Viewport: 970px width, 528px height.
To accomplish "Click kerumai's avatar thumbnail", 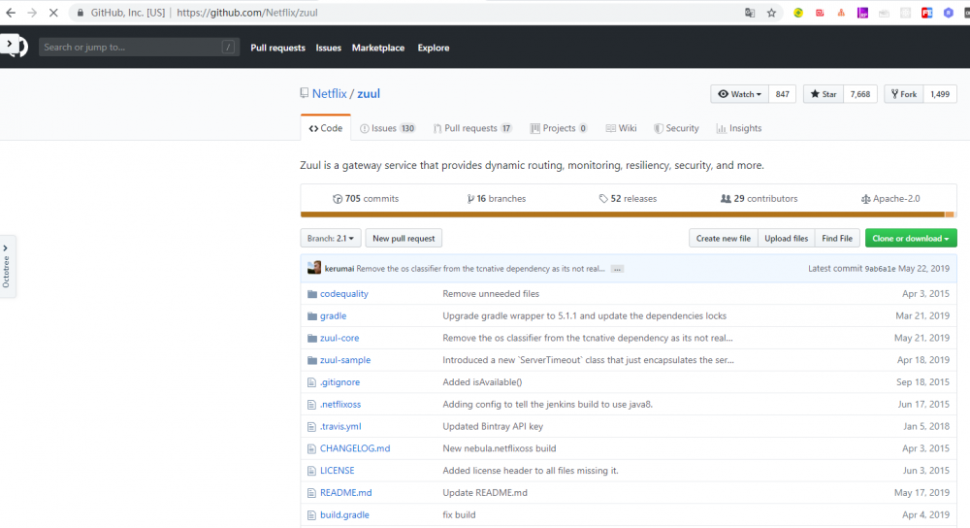I will pos(314,268).
